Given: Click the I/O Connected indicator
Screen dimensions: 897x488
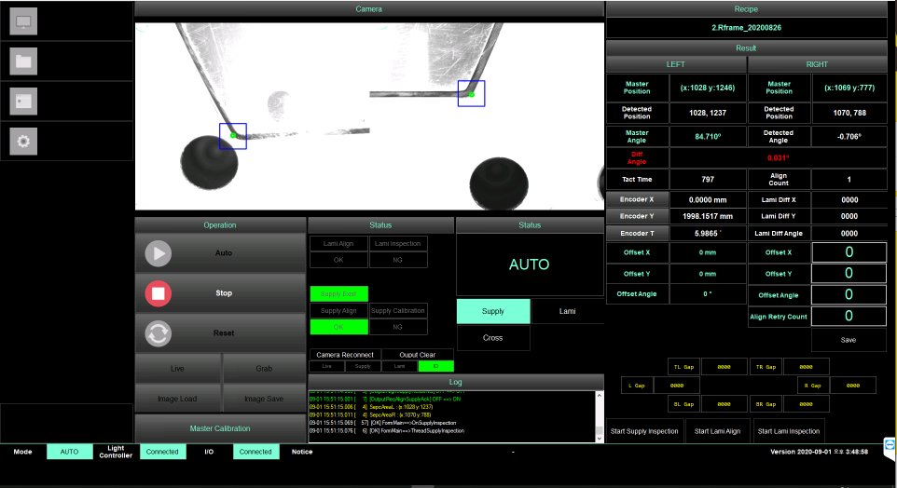Looking at the screenshot, I should coord(255,452).
